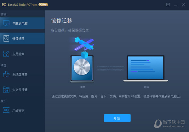Click the 大文件清理 GB folder icon

coord(6,90)
